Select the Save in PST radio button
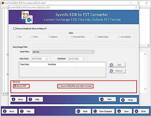The height and width of the screenshot is (117, 151). 15,86
